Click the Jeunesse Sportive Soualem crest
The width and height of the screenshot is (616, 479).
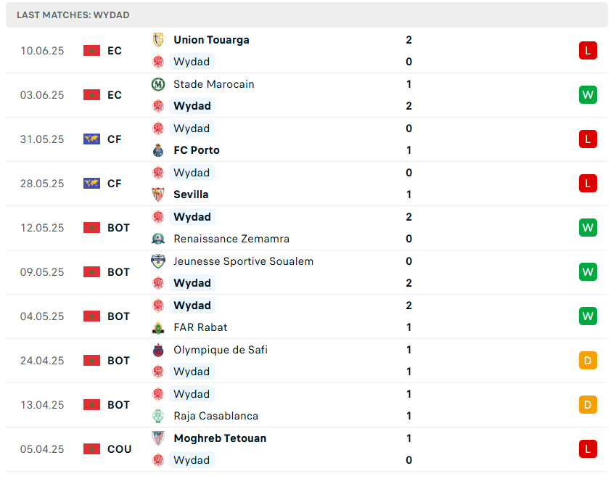158,261
